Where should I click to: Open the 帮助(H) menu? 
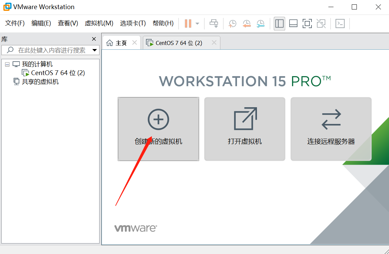tap(163, 23)
